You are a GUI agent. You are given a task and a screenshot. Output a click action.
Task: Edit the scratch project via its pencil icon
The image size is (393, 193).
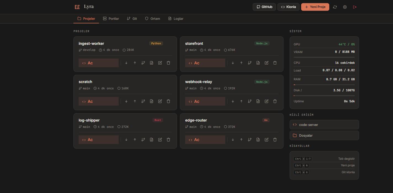[160, 101]
